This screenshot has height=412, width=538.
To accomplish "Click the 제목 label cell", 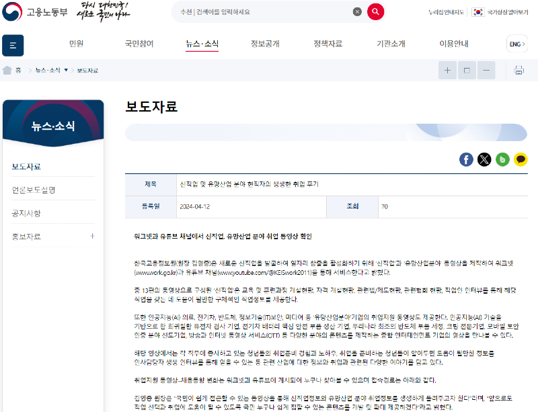I will [151, 185].
